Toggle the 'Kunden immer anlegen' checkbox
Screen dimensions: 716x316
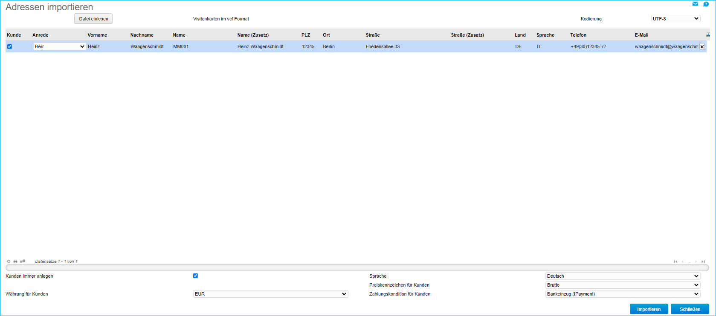(x=195, y=276)
